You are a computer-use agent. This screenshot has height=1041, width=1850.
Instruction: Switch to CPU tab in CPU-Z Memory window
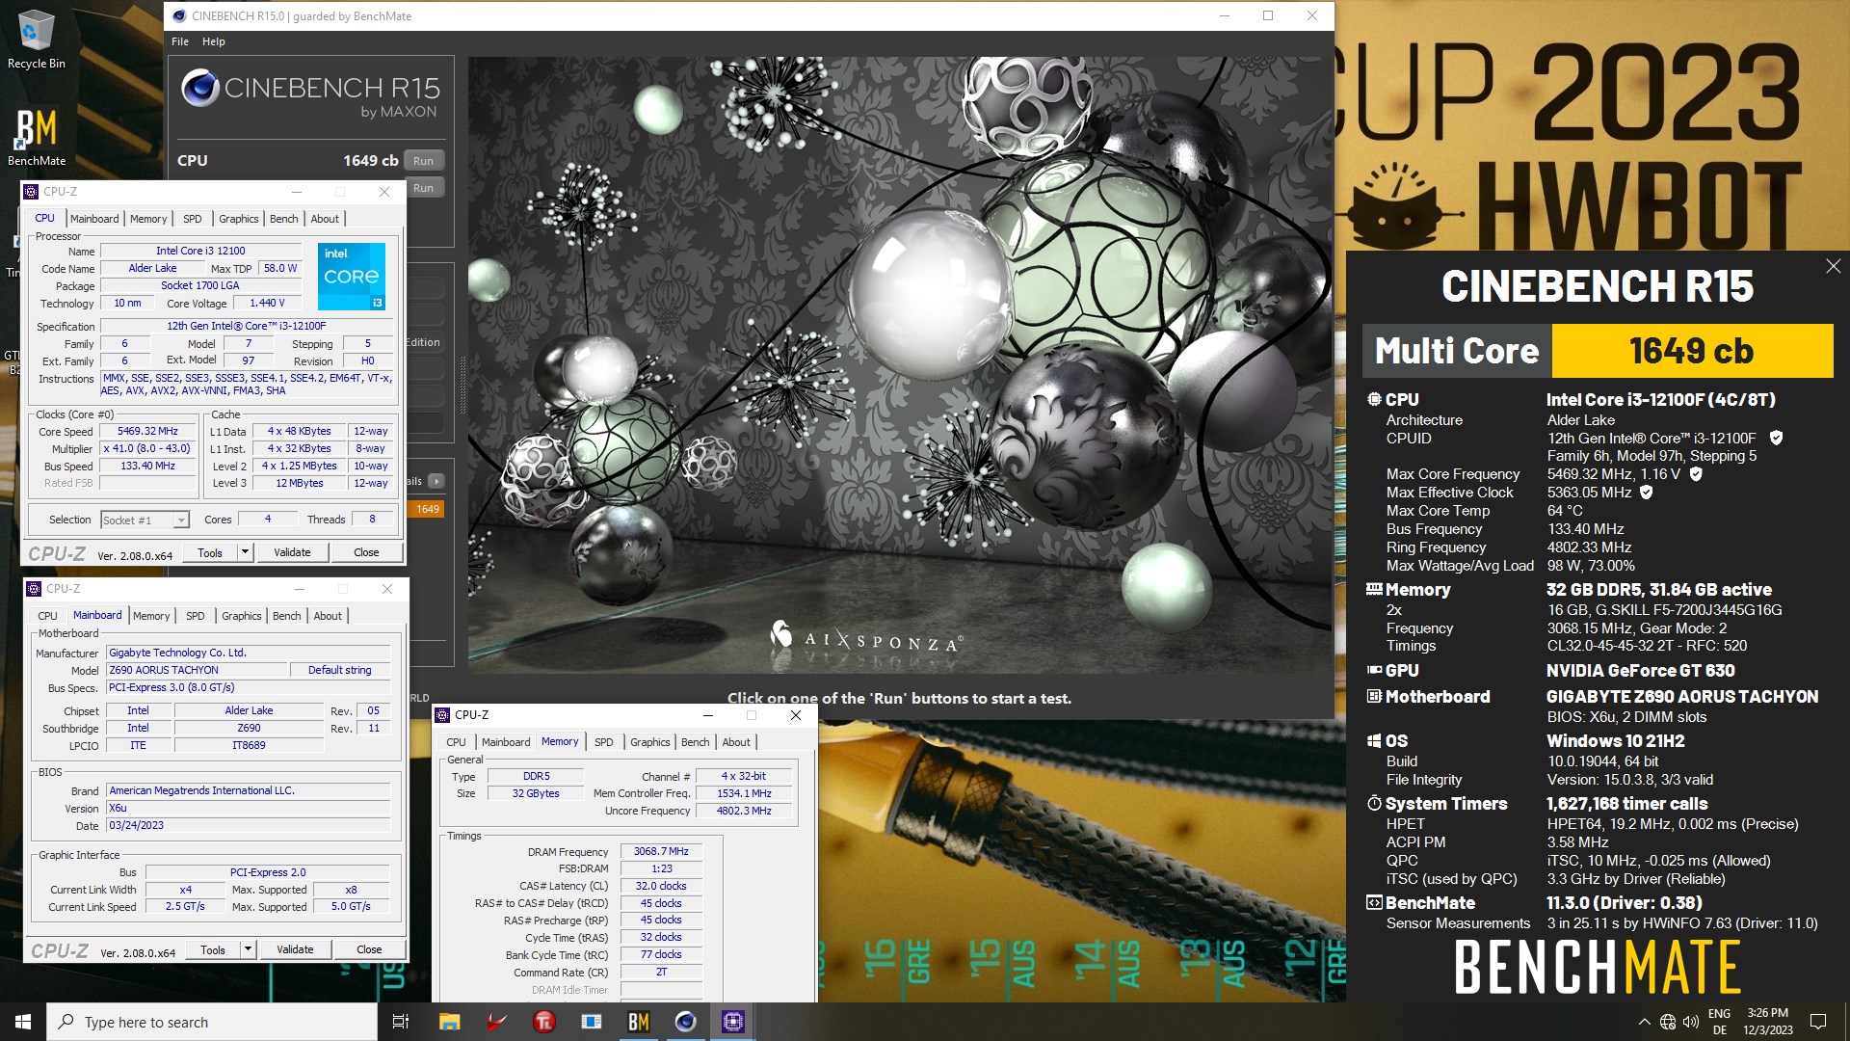456,742
